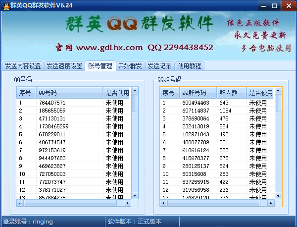Minimize the 群英QQ群发软件 window
Image resolution: width=297 pixels, height=227 pixels.
(263, 5)
